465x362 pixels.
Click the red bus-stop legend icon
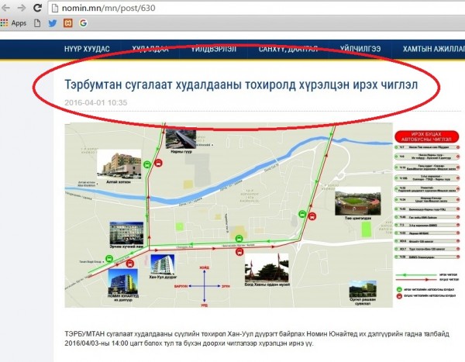click(399, 296)
